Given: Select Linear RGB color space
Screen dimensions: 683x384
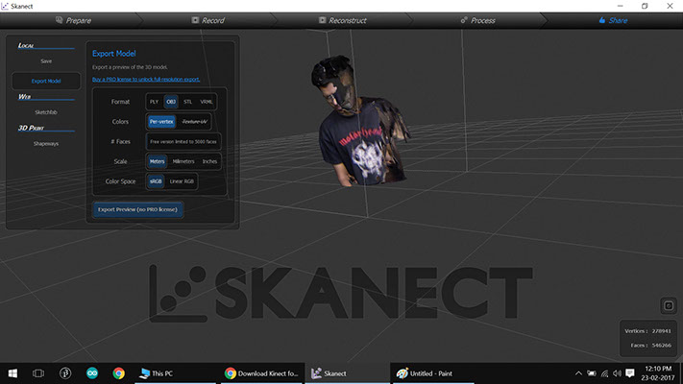Looking at the screenshot, I should [x=182, y=181].
